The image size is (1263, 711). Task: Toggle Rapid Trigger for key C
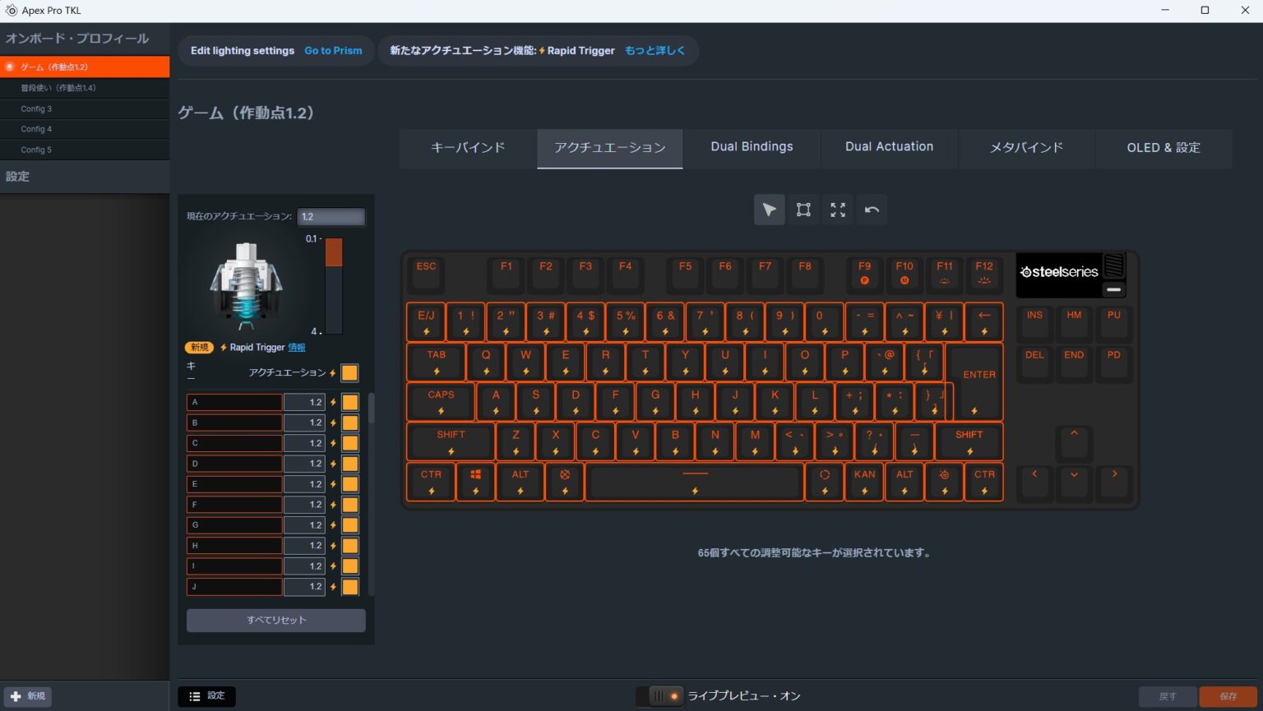[x=350, y=443]
